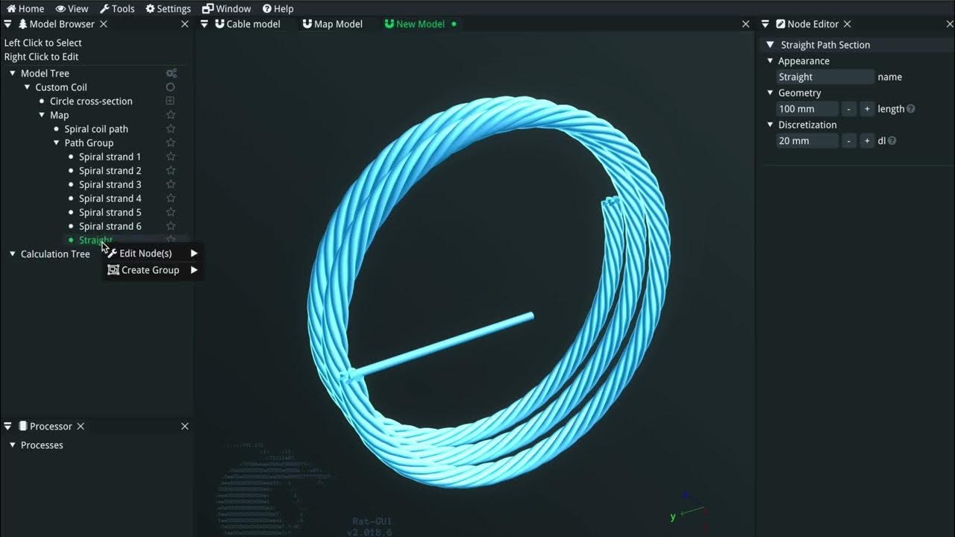Open the Help menu
The image size is (955, 537).
(x=278, y=9)
